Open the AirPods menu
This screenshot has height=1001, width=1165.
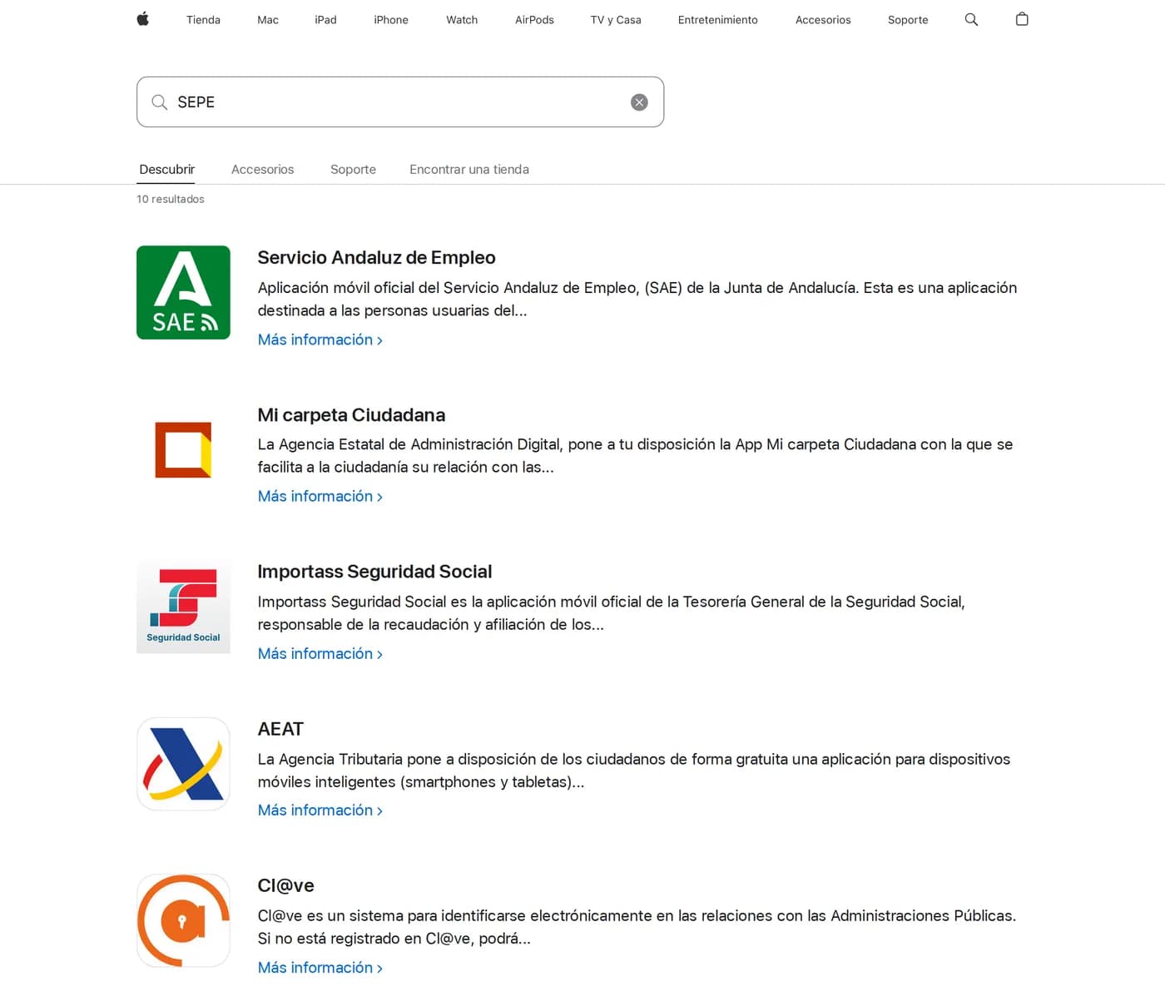[534, 20]
